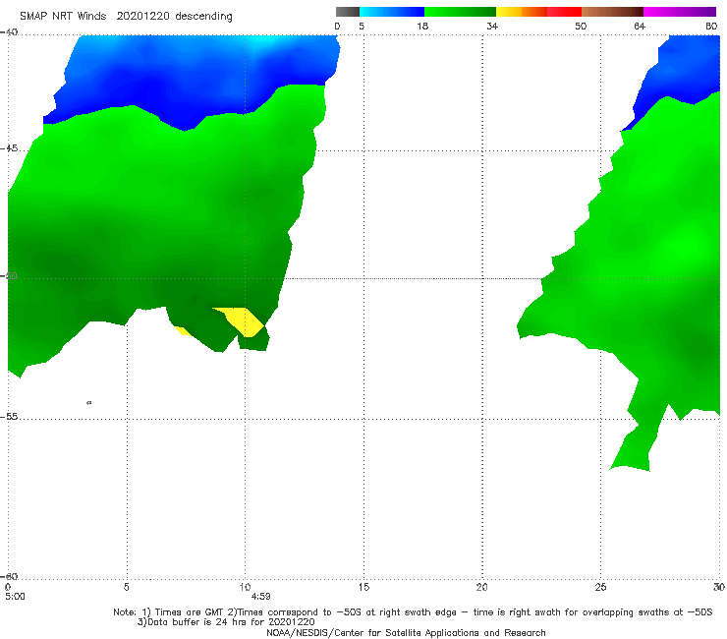The width and height of the screenshot is (727, 639).
Task: Click the note line beginning 'Note: 1) Times are GMT'
Action: tap(413, 612)
